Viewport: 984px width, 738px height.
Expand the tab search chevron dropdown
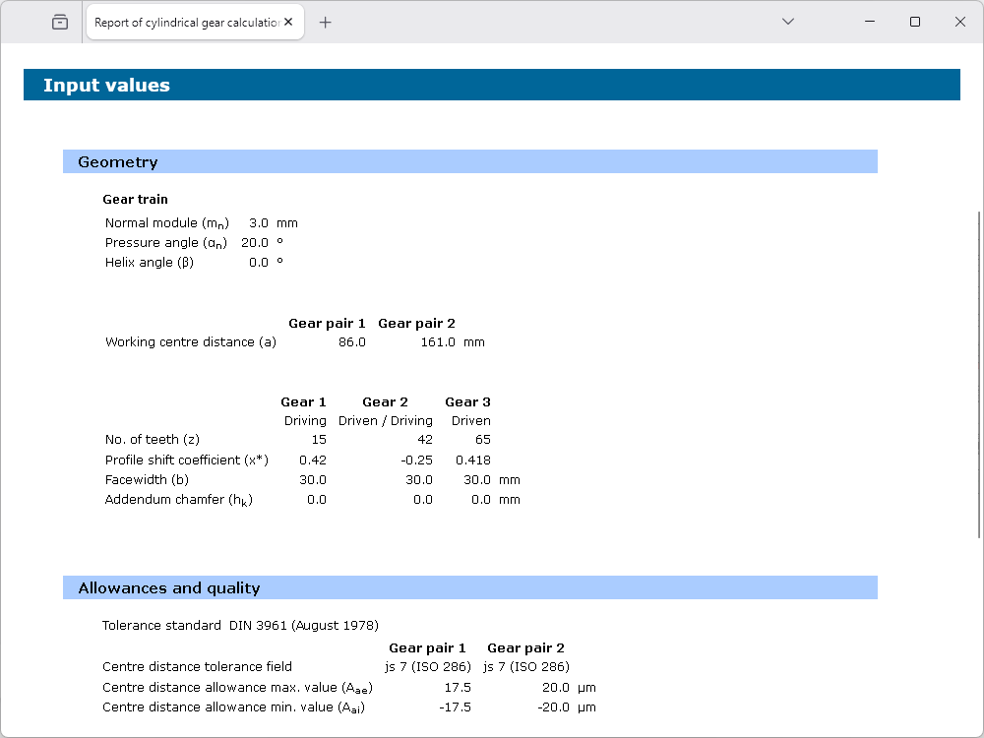coord(787,22)
